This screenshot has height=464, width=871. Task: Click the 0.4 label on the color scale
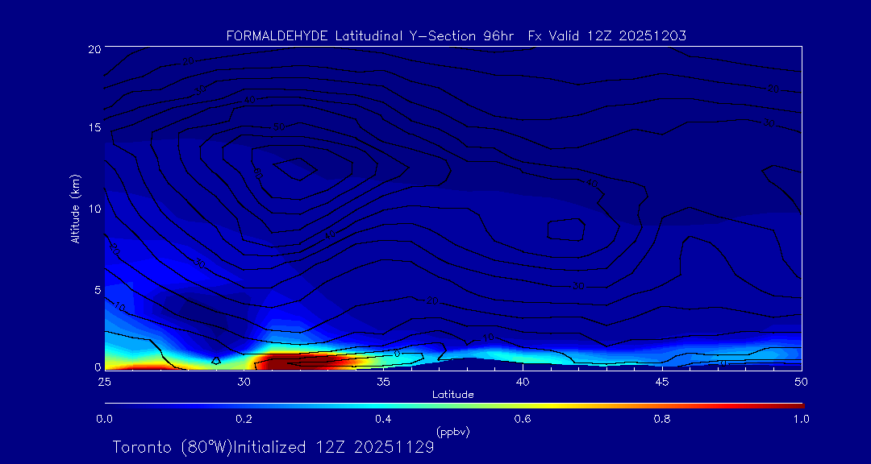383,419
